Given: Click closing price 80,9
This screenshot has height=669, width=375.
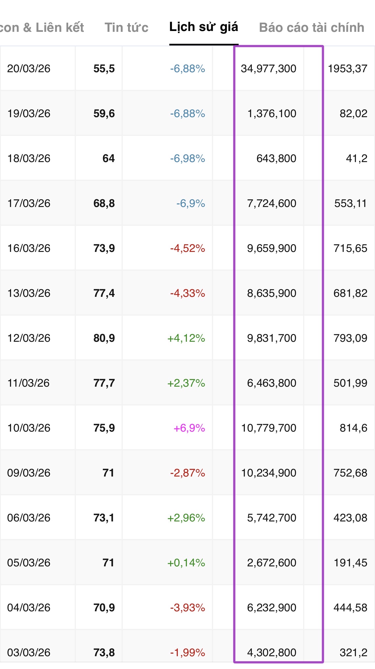Looking at the screenshot, I should (104, 338).
